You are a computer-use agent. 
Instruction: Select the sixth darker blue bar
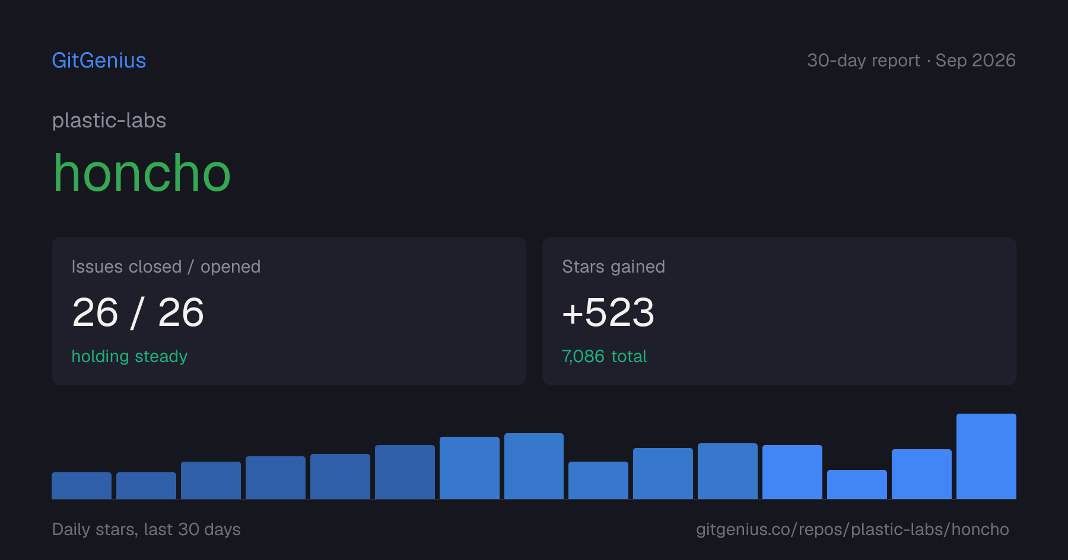405,472
